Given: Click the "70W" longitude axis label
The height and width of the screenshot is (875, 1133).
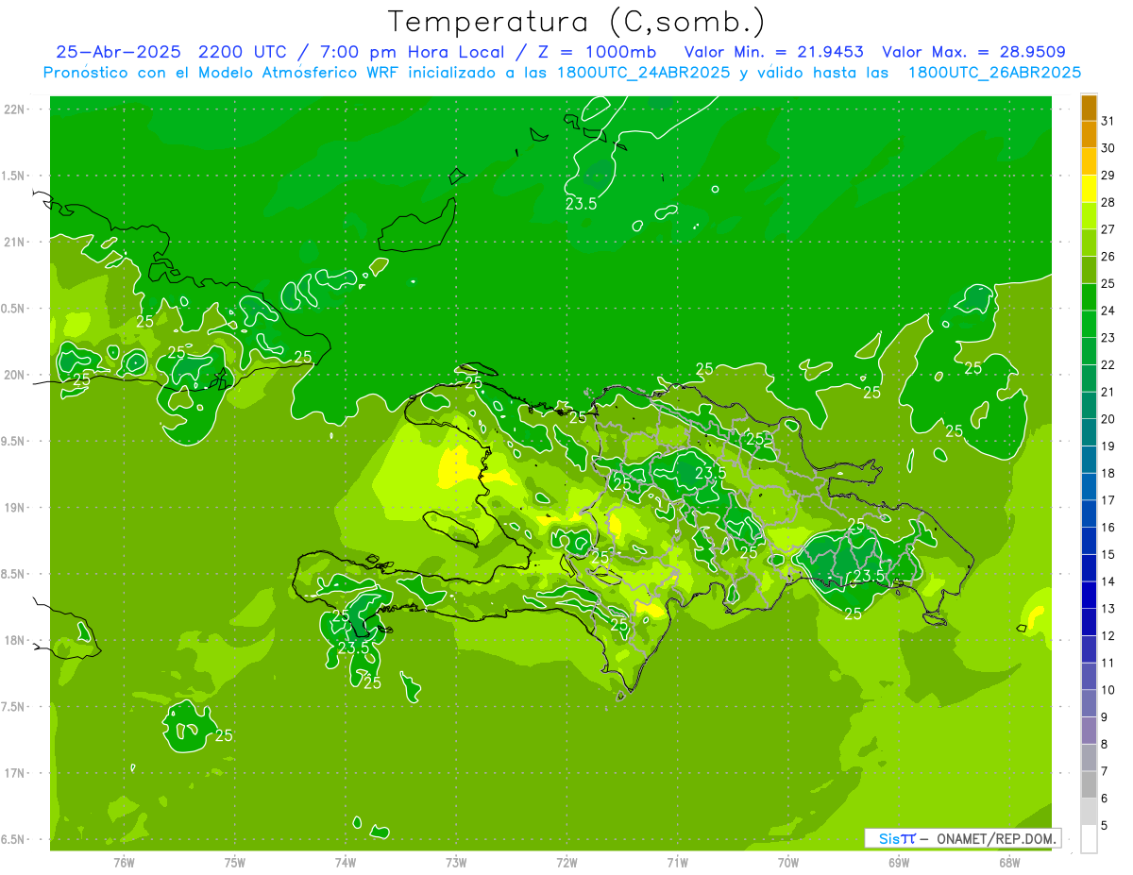Looking at the screenshot, I should 788,862.
